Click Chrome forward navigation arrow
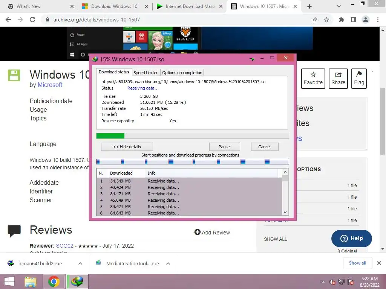386x289 pixels. 20,20
